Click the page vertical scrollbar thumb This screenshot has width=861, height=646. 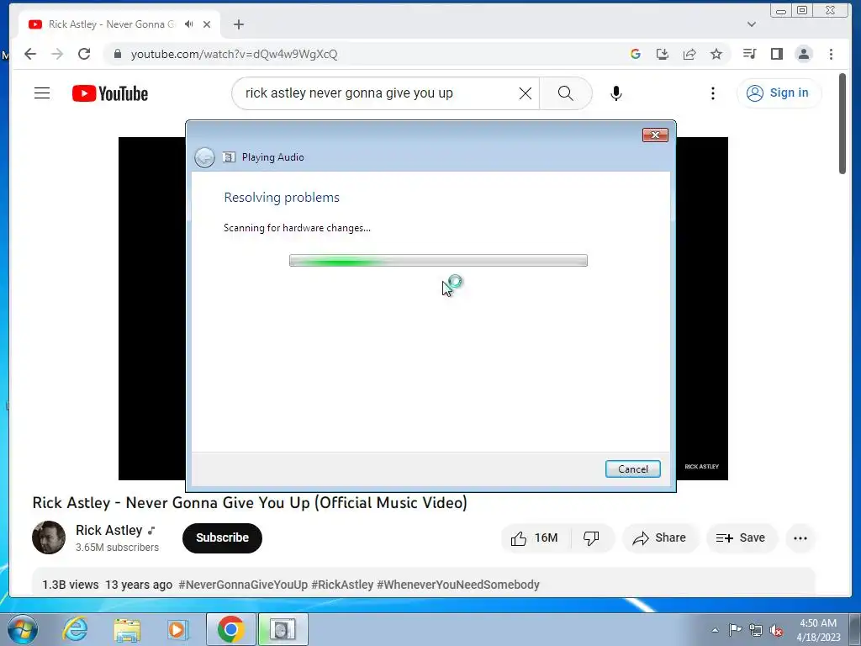843,124
